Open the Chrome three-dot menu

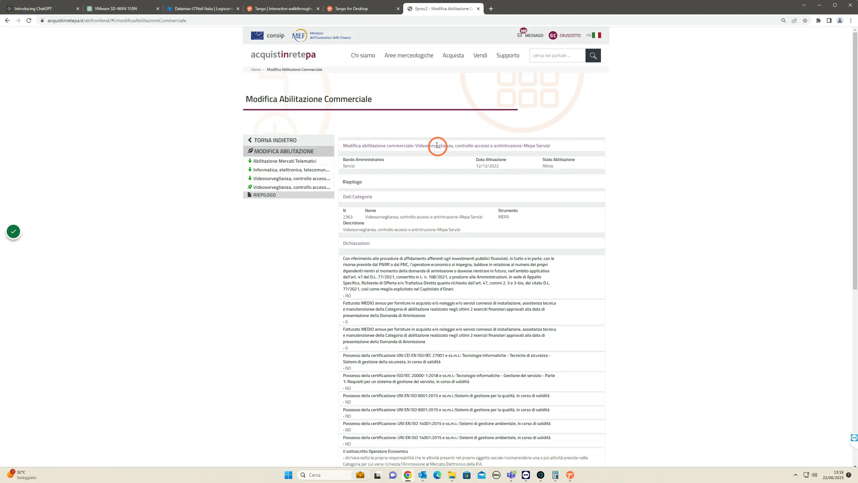tap(851, 20)
